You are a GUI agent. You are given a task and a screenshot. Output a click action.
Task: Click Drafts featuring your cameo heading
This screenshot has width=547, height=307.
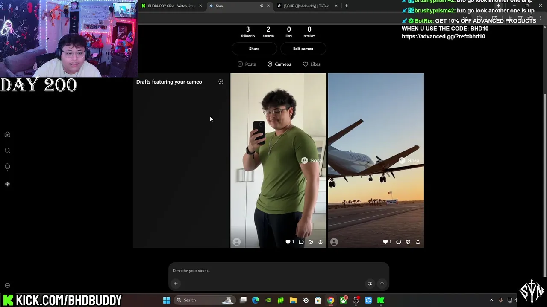coord(169,82)
